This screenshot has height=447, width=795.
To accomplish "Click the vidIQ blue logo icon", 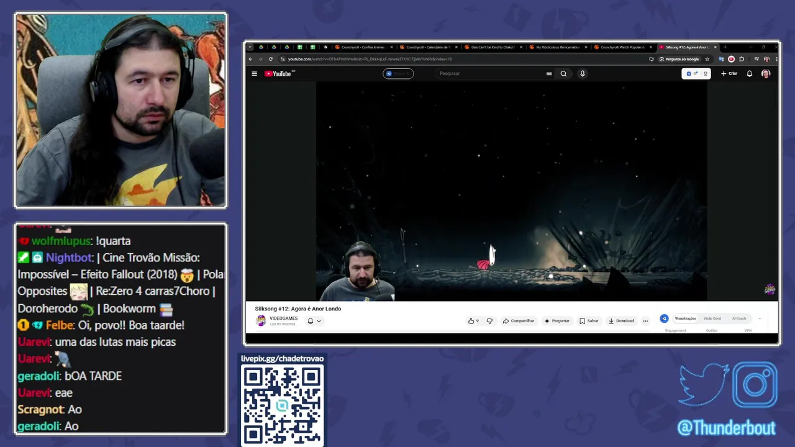I will point(664,318).
